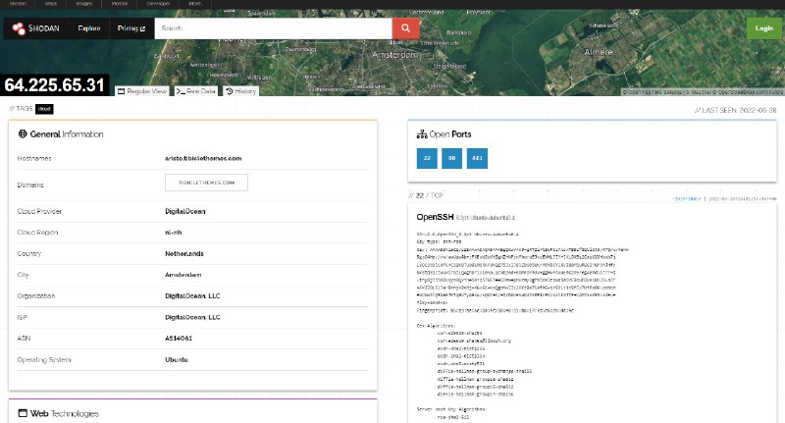
Task: Switch to the Regular View tab
Action: 142,91
